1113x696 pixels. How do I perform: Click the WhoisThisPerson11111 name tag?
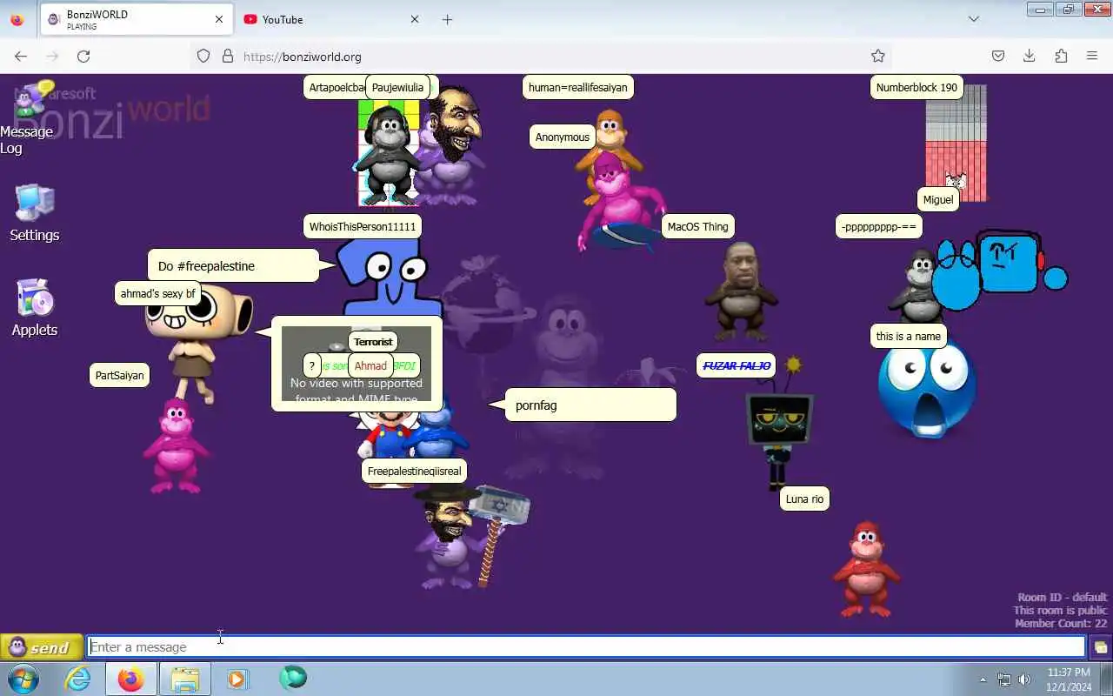coord(363,227)
